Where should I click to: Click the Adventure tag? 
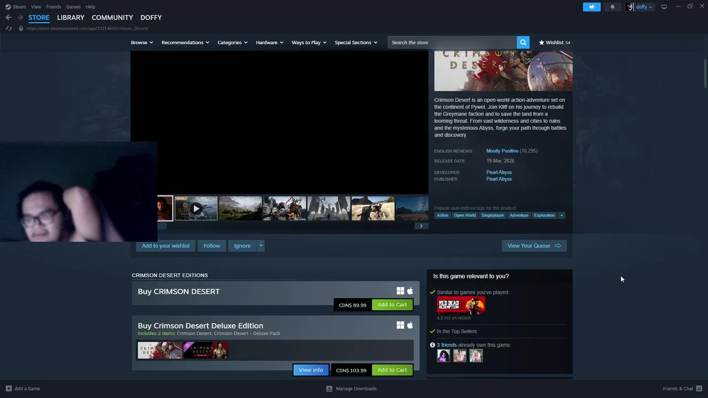(x=519, y=215)
